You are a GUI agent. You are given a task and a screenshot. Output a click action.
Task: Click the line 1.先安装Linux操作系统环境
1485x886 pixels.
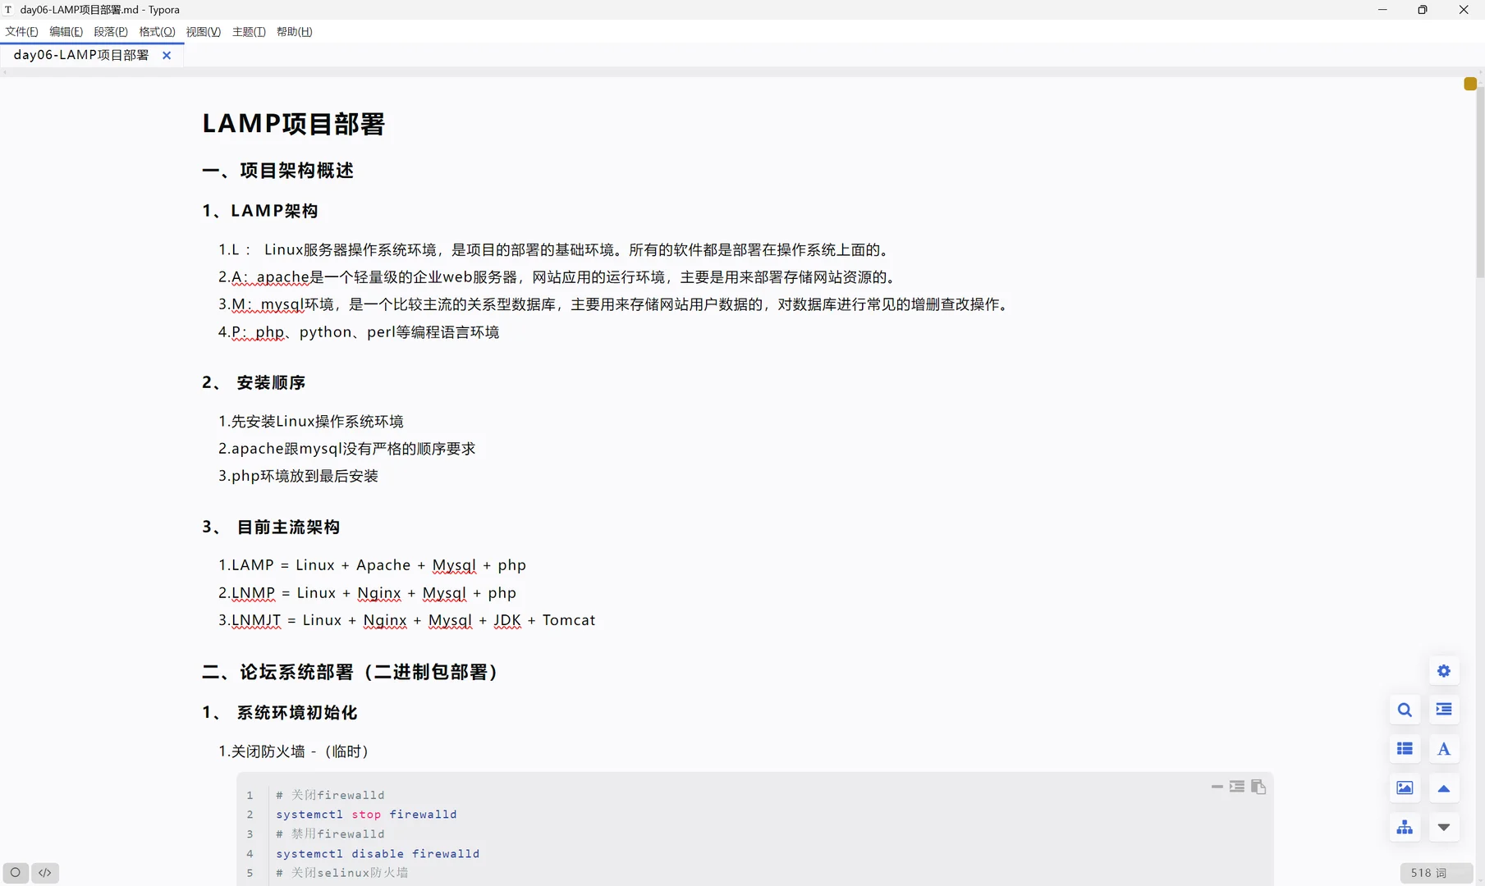click(311, 422)
